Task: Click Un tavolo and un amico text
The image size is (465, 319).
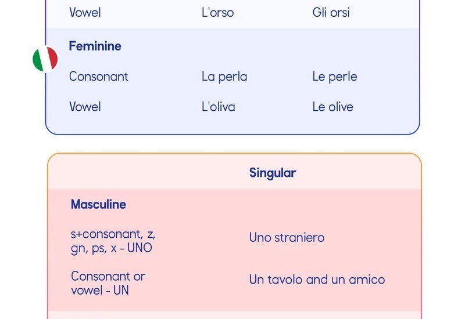Action: click(x=317, y=280)
